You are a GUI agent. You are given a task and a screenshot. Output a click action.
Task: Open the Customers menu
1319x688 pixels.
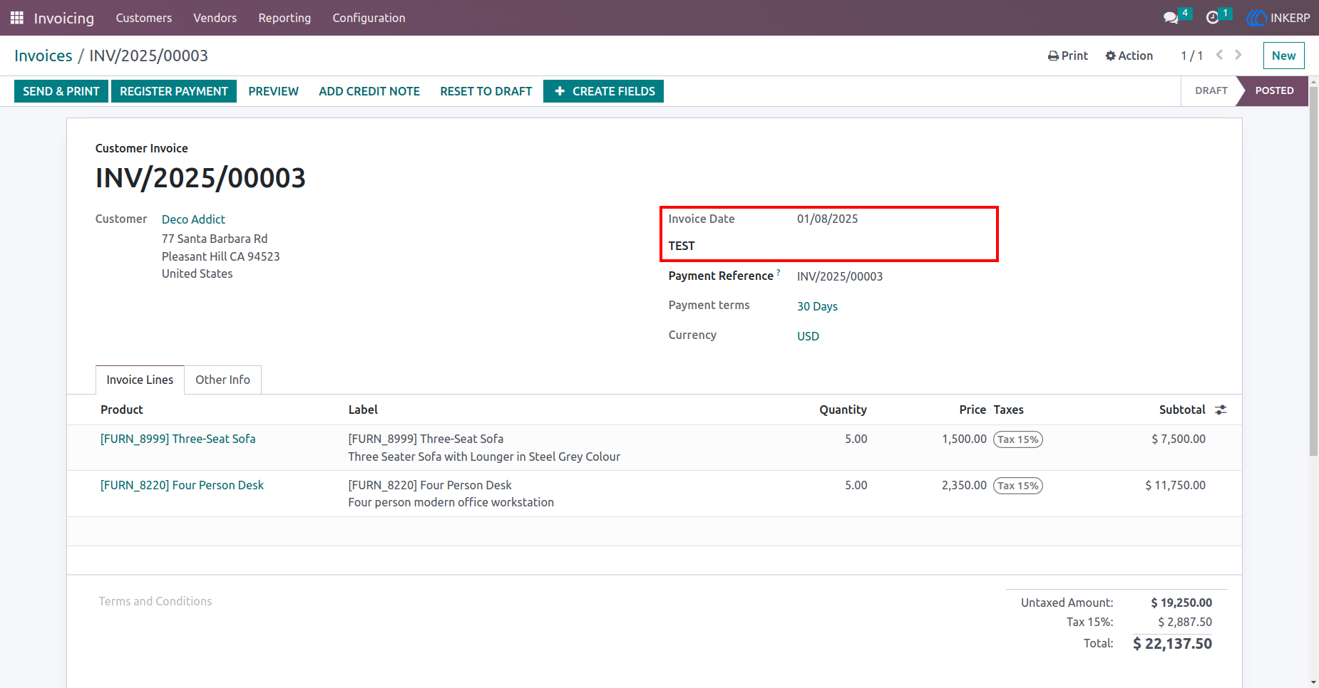pyautogui.click(x=144, y=18)
